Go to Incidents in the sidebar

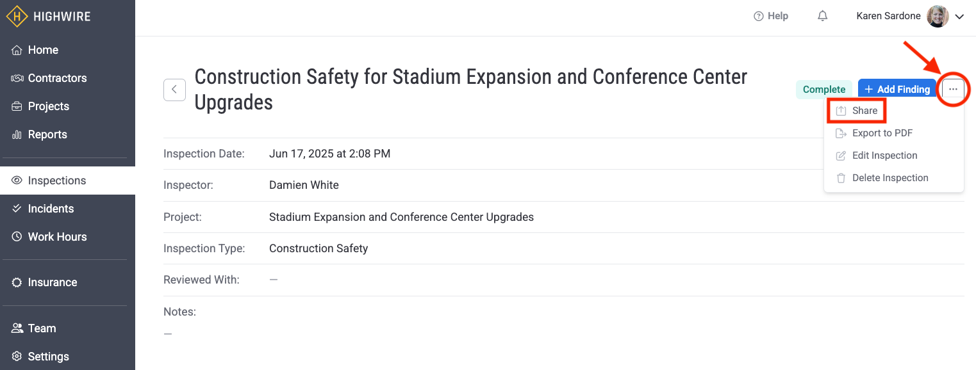tap(51, 209)
